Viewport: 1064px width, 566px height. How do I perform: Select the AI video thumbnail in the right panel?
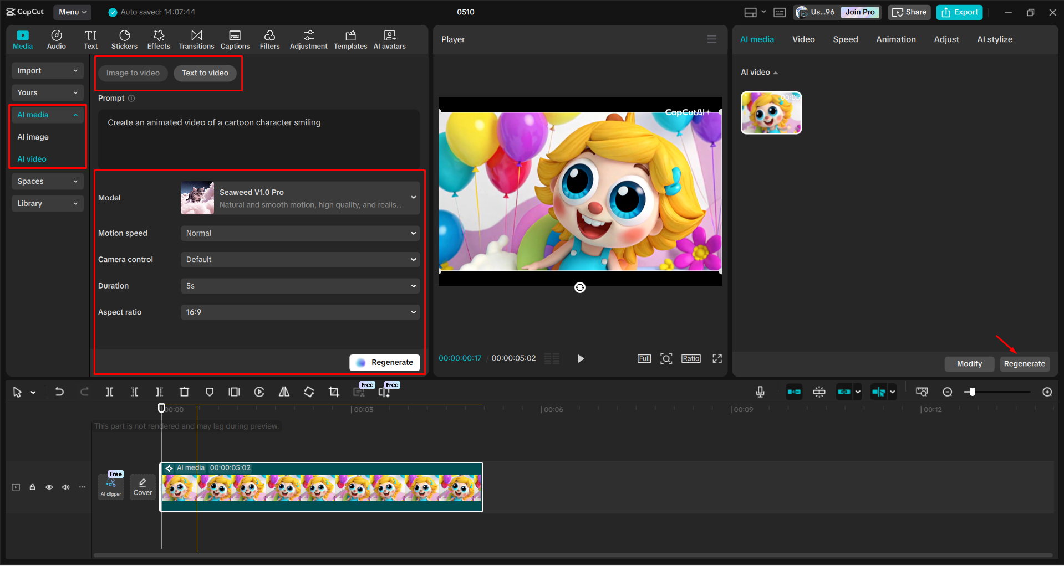771,112
